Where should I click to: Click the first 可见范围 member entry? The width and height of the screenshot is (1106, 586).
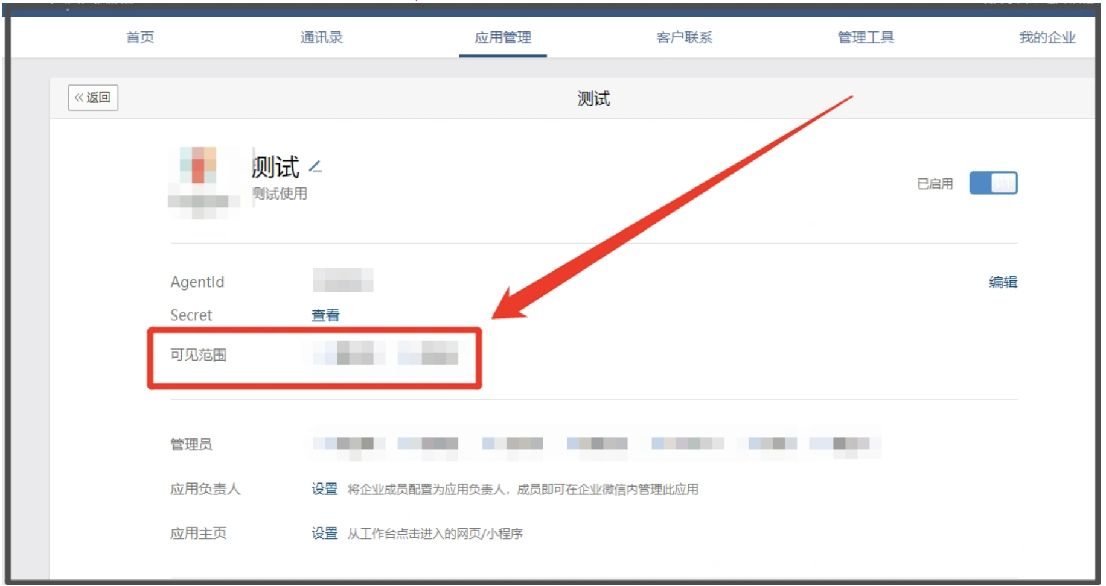click(x=349, y=353)
